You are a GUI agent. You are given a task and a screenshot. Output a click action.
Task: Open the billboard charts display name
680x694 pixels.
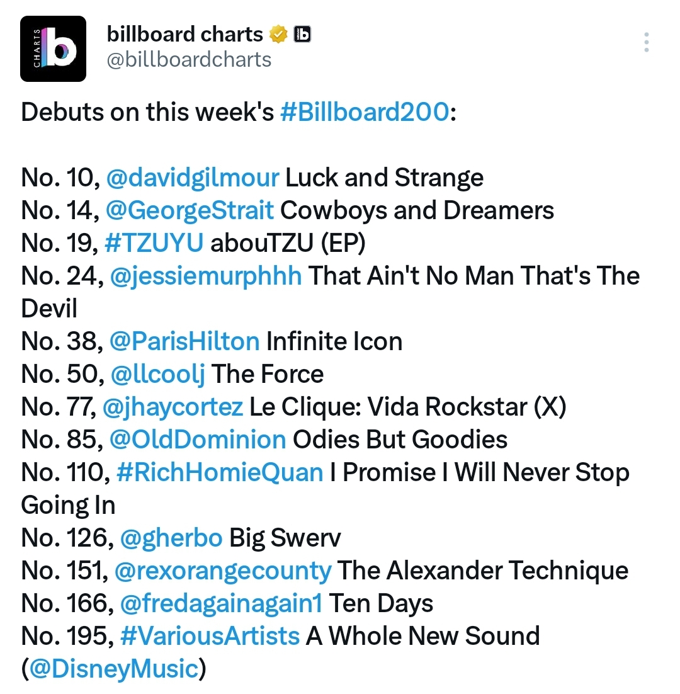pyautogui.click(x=185, y=34)
